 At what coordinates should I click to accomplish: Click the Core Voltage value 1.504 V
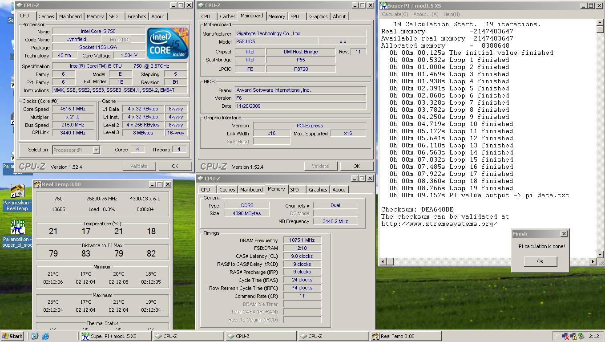point(129,56)
